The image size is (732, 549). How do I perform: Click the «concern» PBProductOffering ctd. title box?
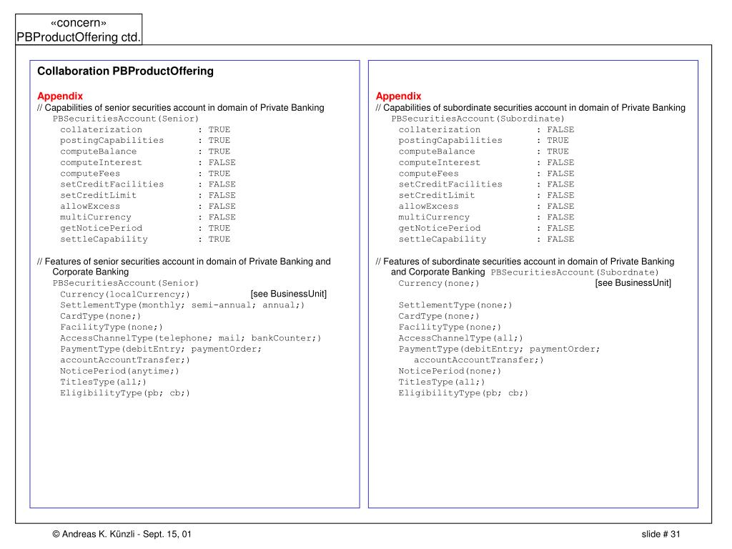tap(79, 29)
